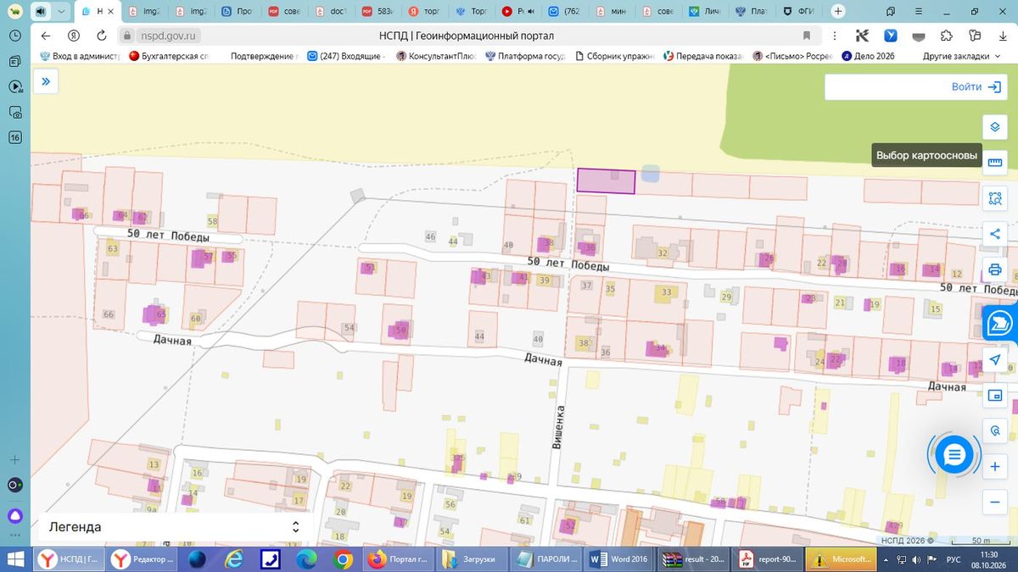Open the КонсультантПлюс bookmark
This screenshot has width=1018, height=572.
click(434, 56)
